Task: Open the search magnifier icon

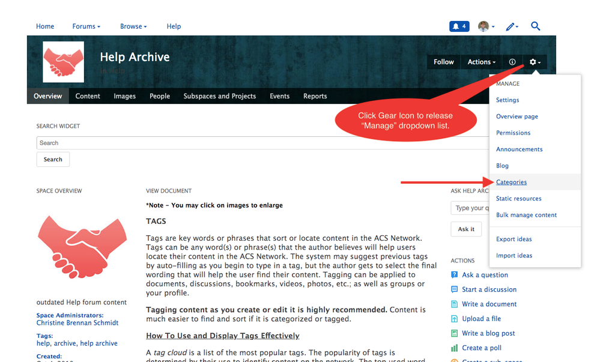Action: 536,26
